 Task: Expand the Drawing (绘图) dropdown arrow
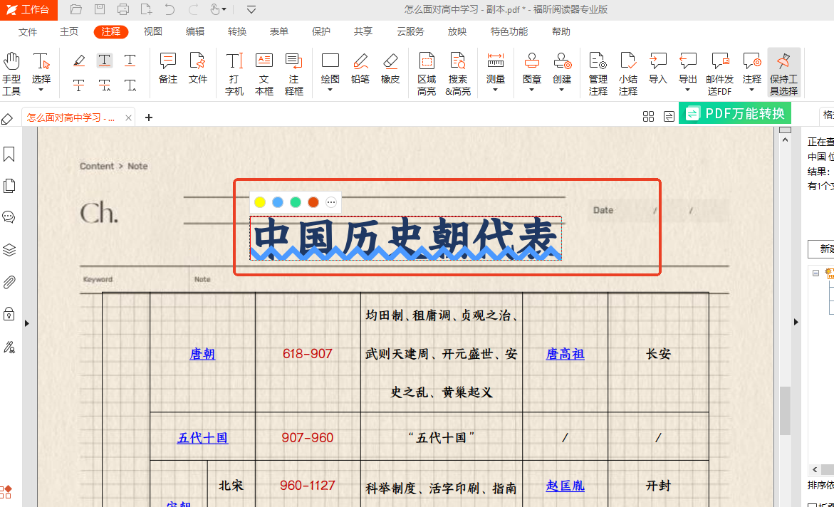[x=330, y=90]
